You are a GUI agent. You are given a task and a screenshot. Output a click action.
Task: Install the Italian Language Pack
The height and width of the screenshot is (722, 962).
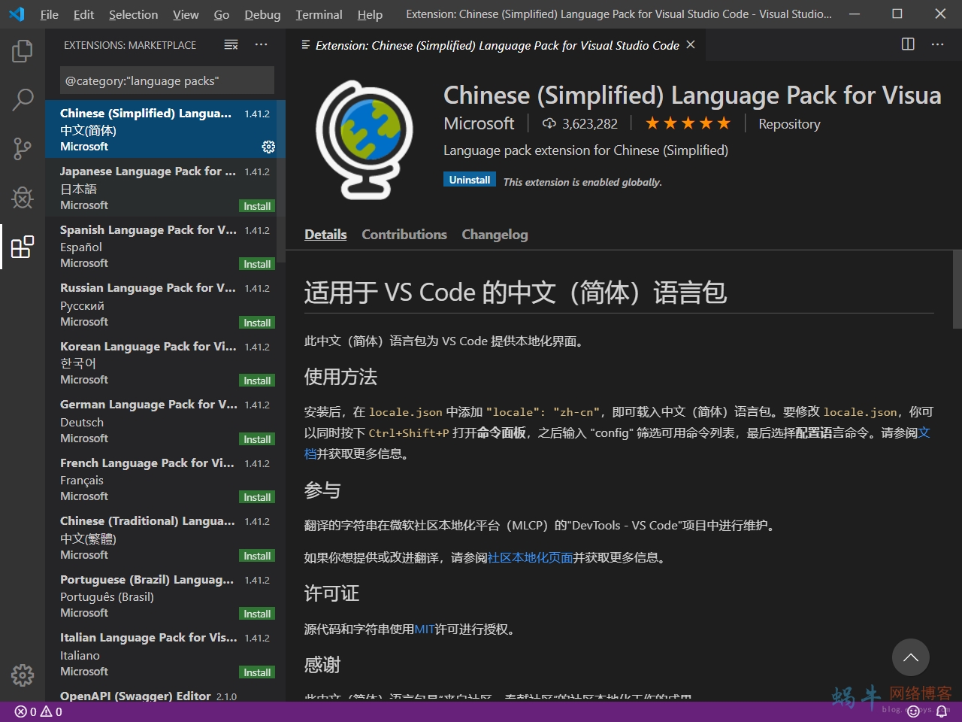click(257, 672)
